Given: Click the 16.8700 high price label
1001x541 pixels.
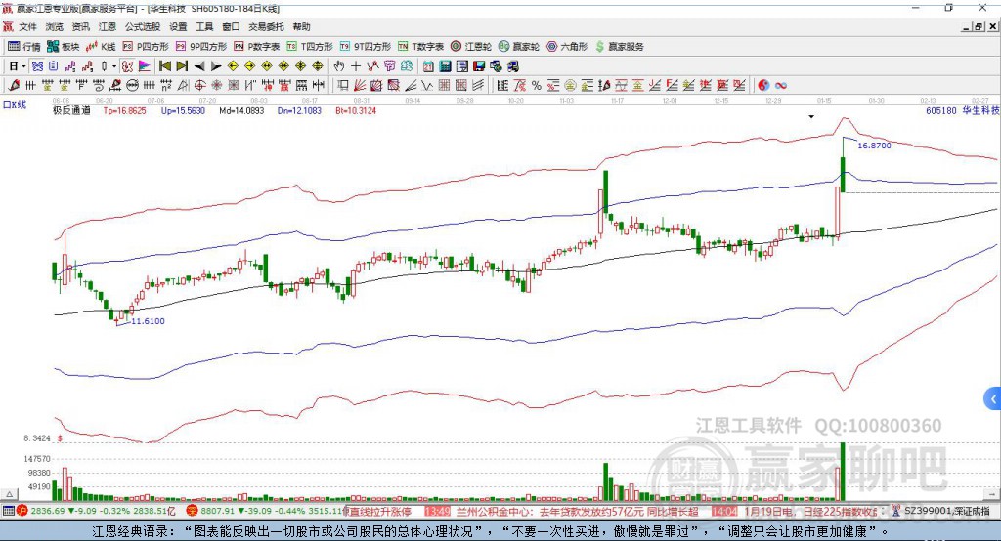Looking at the screenshot, I should (874, 146).
